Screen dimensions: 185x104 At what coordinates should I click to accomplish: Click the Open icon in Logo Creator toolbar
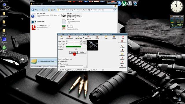tap(62, 37)
